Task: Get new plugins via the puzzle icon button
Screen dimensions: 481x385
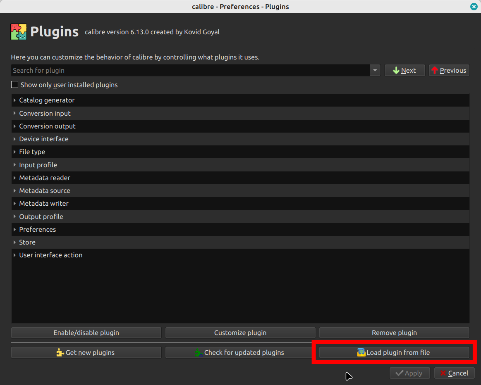Action: point(86,352)
